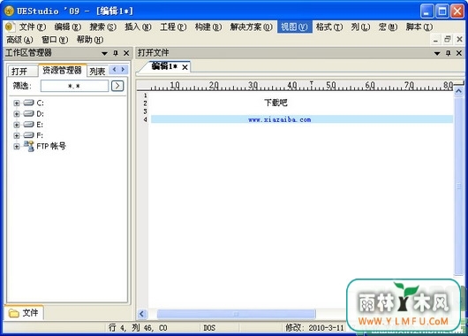Open workspace manager panel dropdown arrow

(x=104, y=54)
